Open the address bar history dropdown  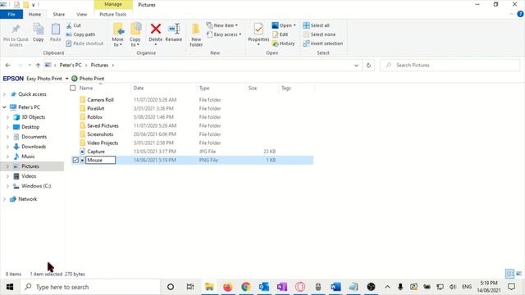point(356,66)
